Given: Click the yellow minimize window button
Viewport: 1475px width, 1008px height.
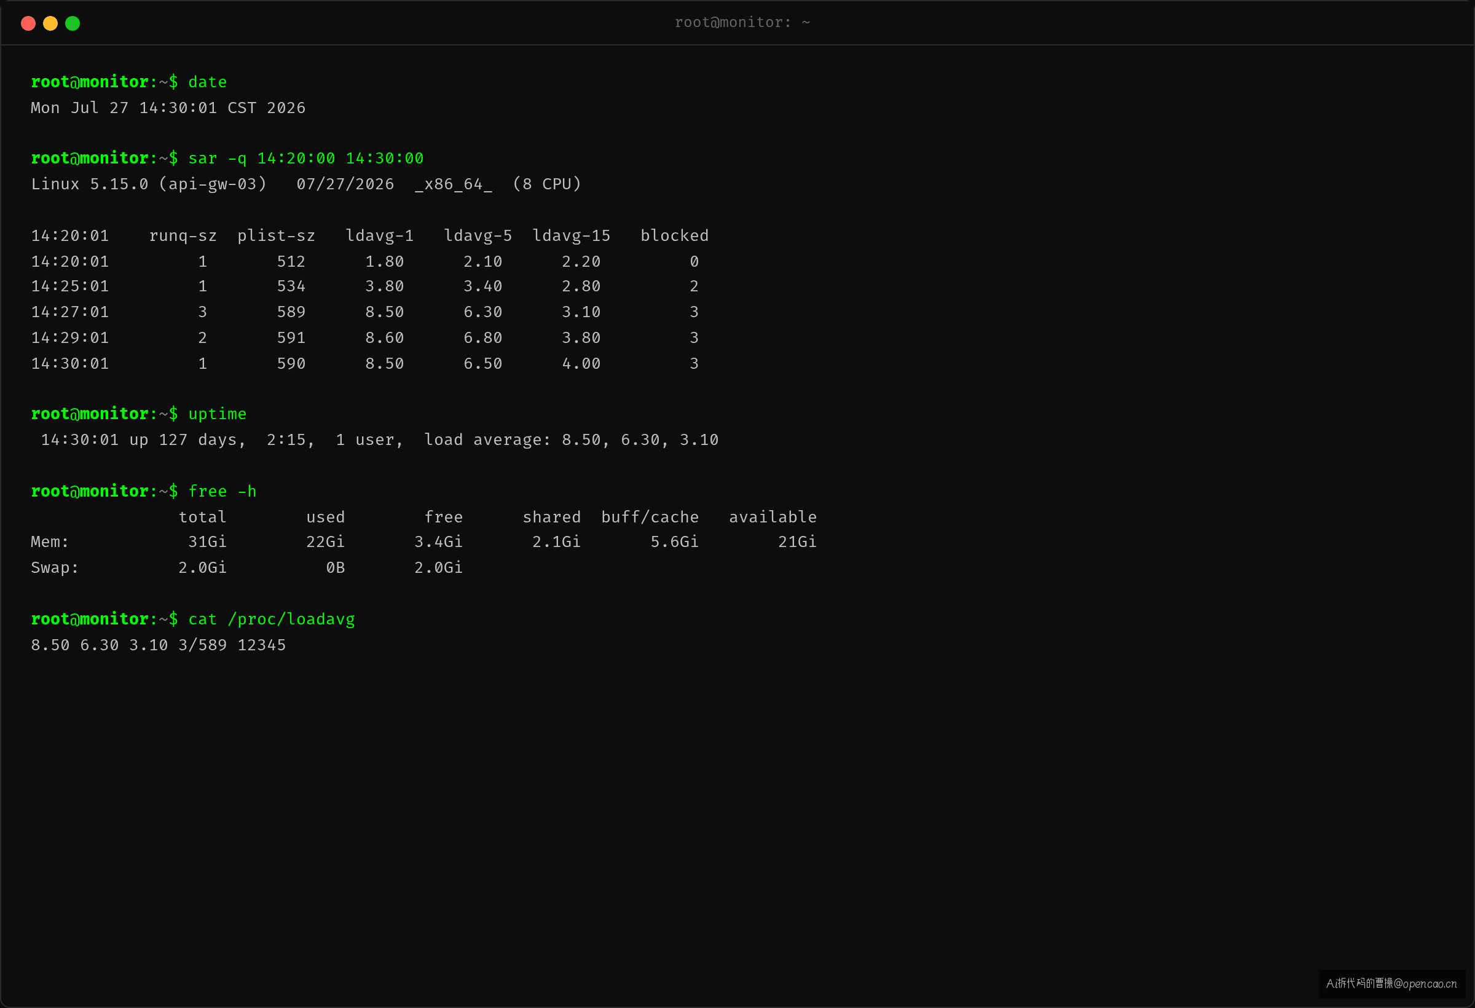Looking at the screenshot, I should pos(50,23).
